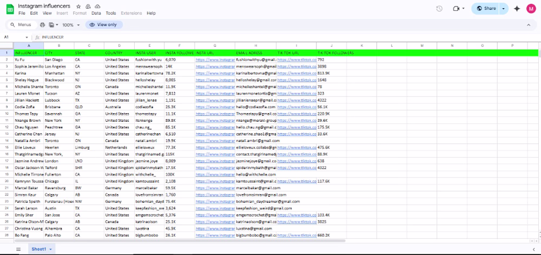The width and height of the screenshot is (541, 255).
Task: Open the Gemini sparkle icon
Action: tap(517, 9)
